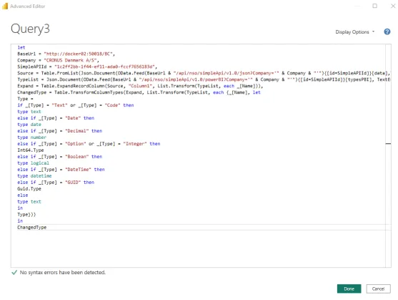Click the else if "Boolean" line

tap(59, 157)
